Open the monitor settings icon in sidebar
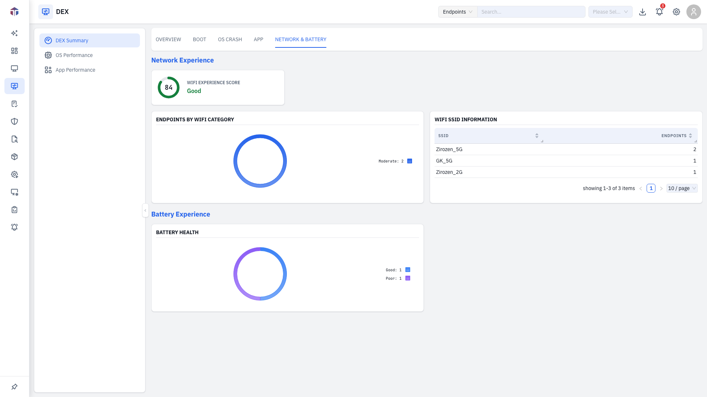Image resolution: width=707 pixels, height=397 pixels. pos(14,192)
